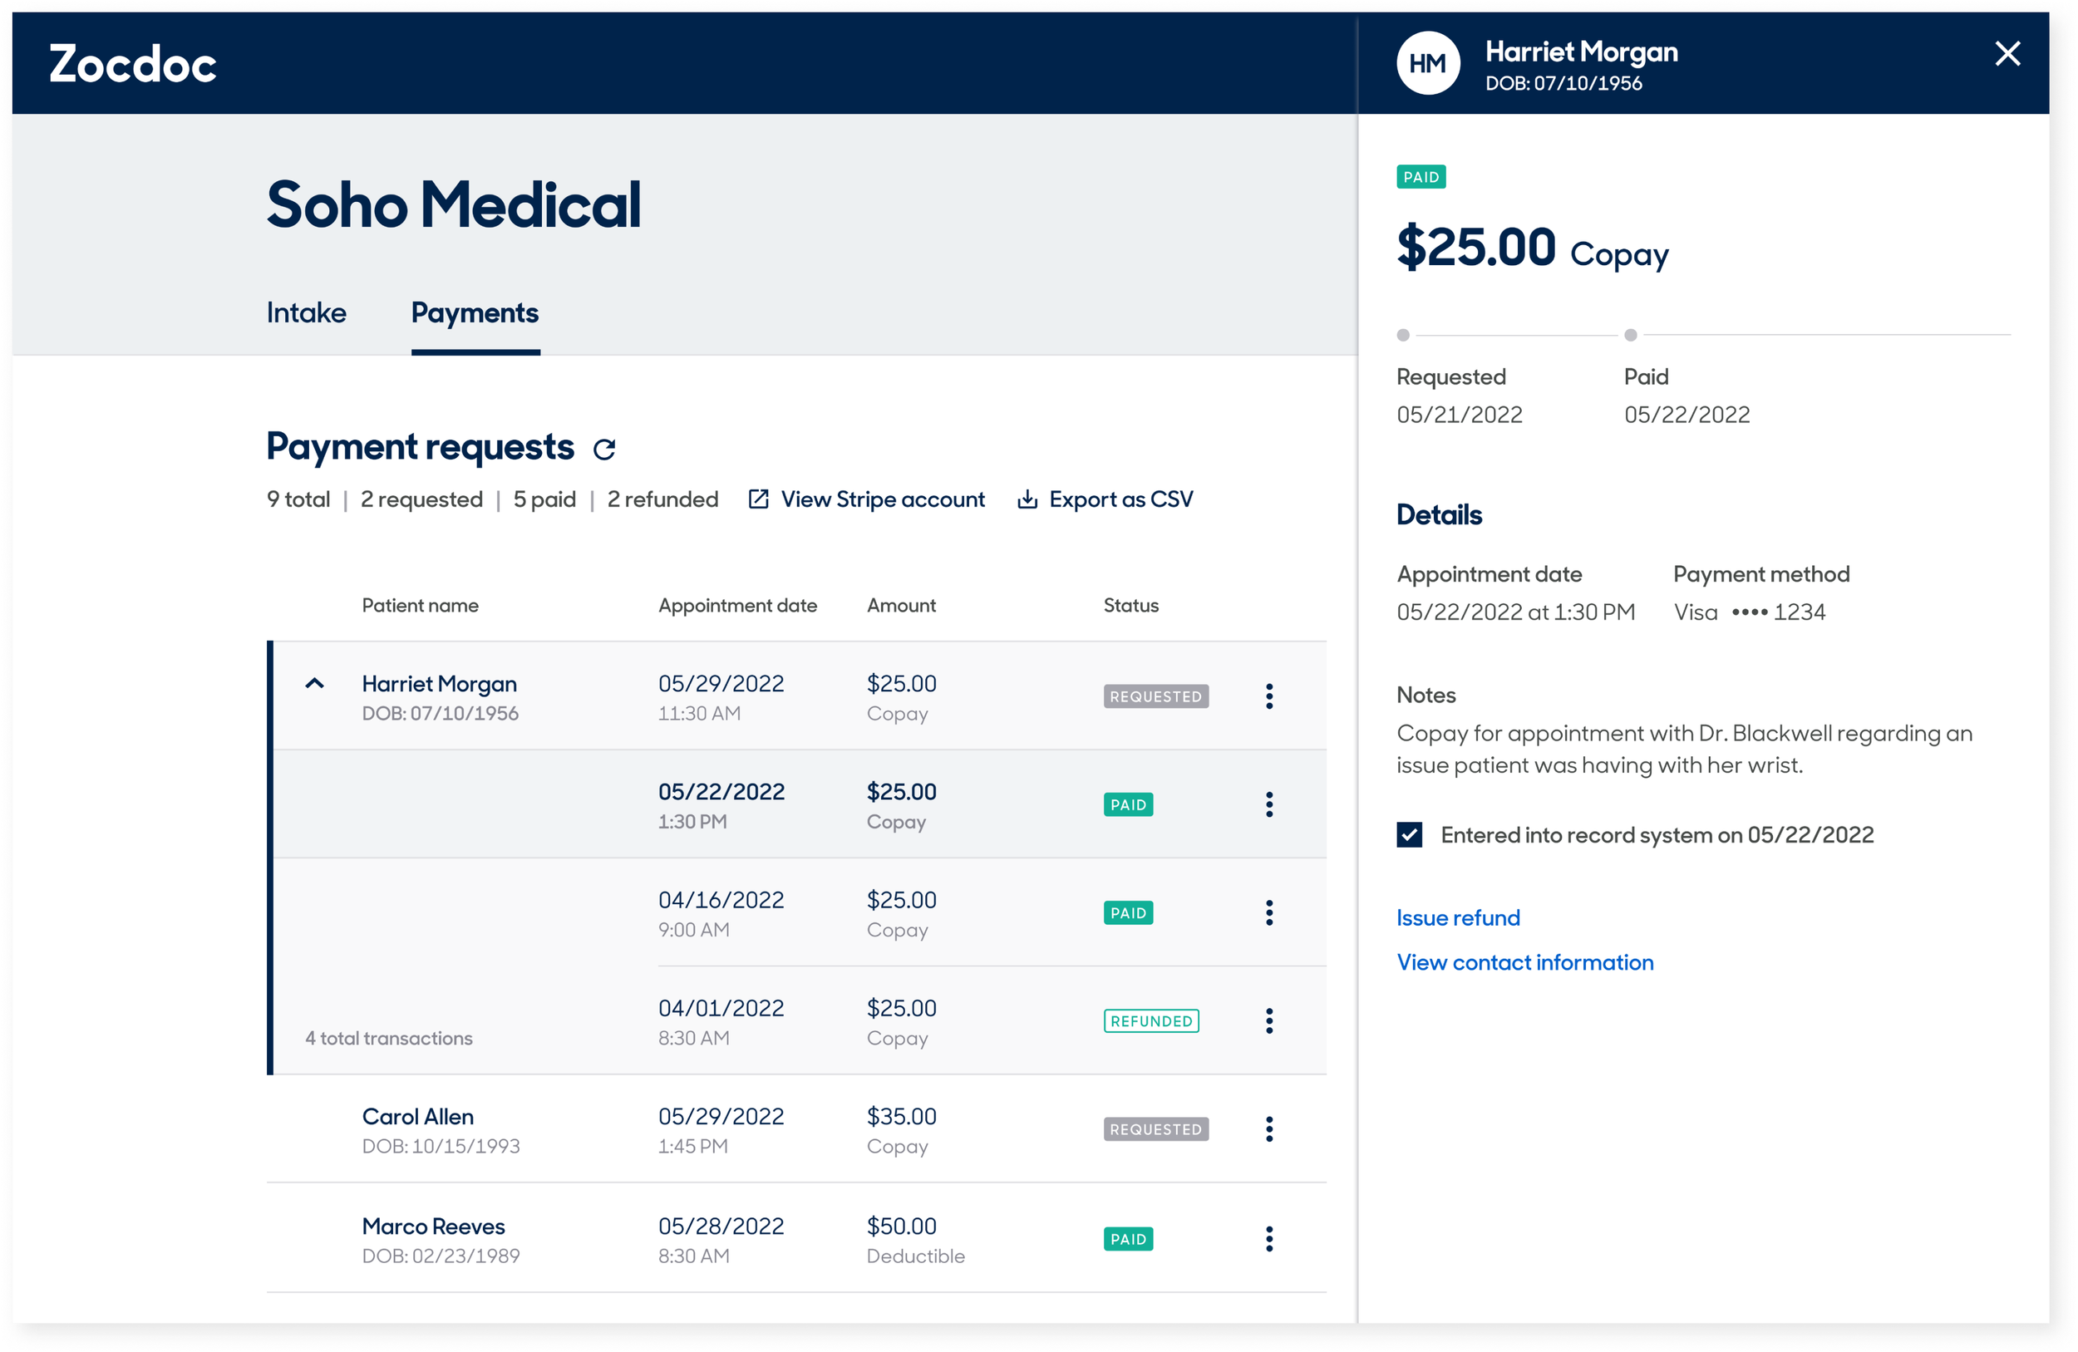Close the Harriet Morgan detail panel
2078x1352 pixels.
(2007, 54)
